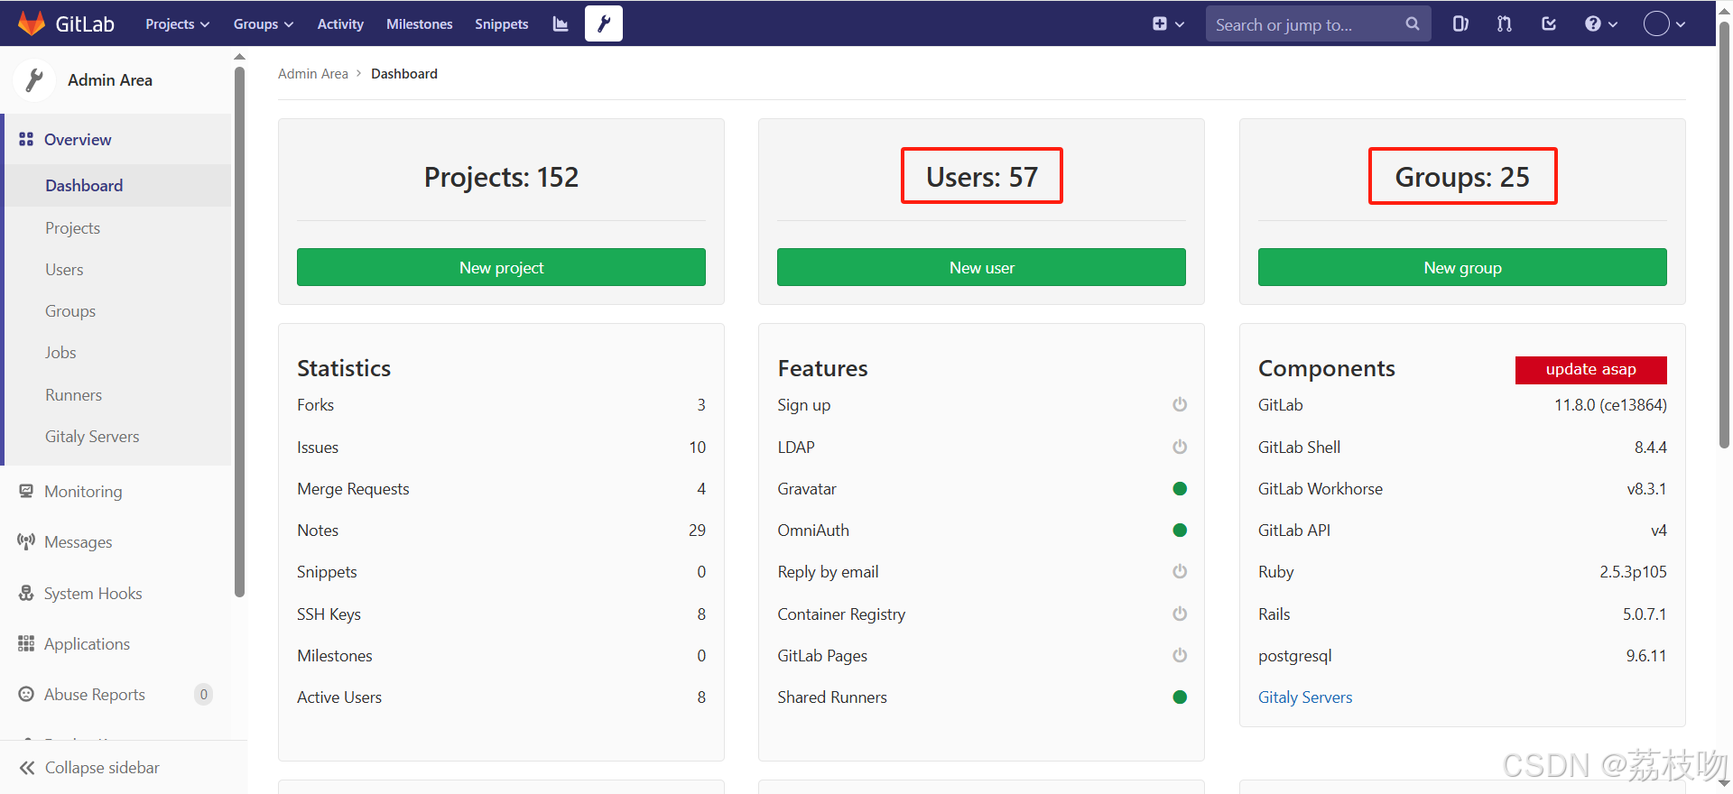The image size is (1733, 794).
Task: Click the LDAP disabled power icon
Action: click(x=1180, y=447)
